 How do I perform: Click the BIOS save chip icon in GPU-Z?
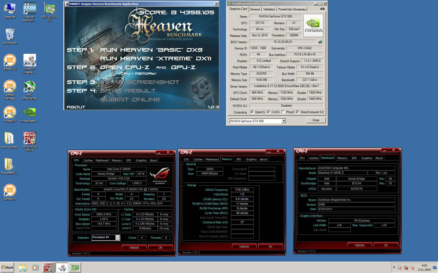(320, 42)
